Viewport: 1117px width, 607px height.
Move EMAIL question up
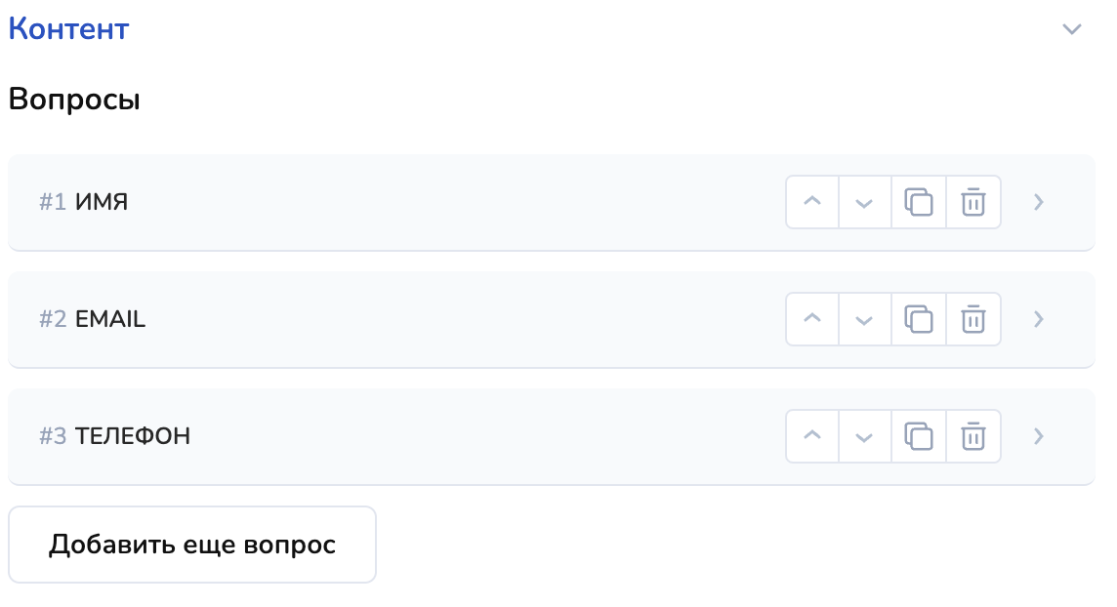coord(812,319)
